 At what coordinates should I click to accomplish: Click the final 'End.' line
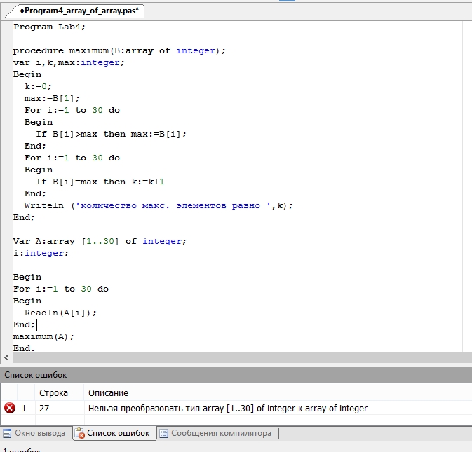coord(24,348)
